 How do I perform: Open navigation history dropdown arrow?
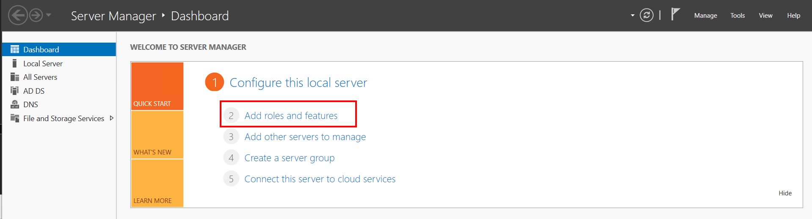coord(49,15)
